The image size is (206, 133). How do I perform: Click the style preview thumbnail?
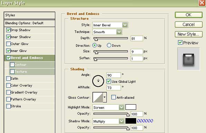point(188,59)
